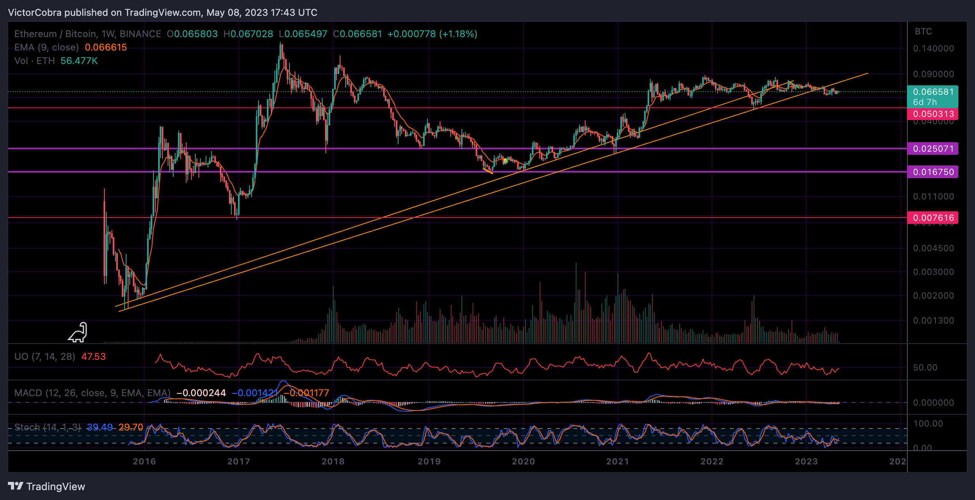Click the dinosaur icon on the chart

(x=77, y=332)
